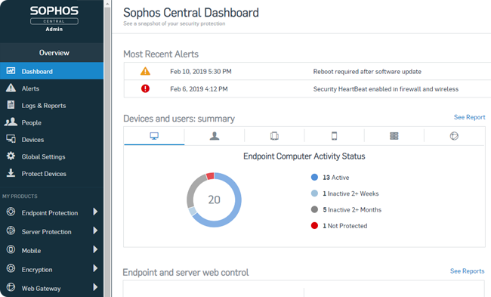Click the red Not Protected legend swatch

click(x=314, y=225)
